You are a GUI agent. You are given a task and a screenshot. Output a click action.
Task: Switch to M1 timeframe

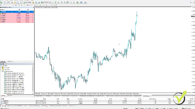pyautogui.click(x=32, y=5)
